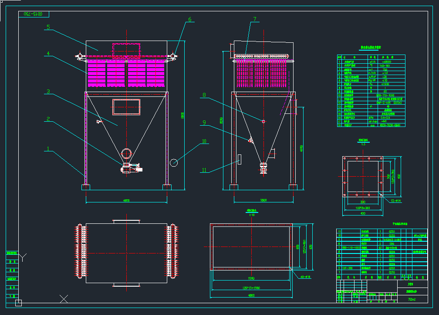The height and width of the screenshot is (315, 439).
Task: Click the circle symbol beside callout 10
Action: [x=174, y=162]
